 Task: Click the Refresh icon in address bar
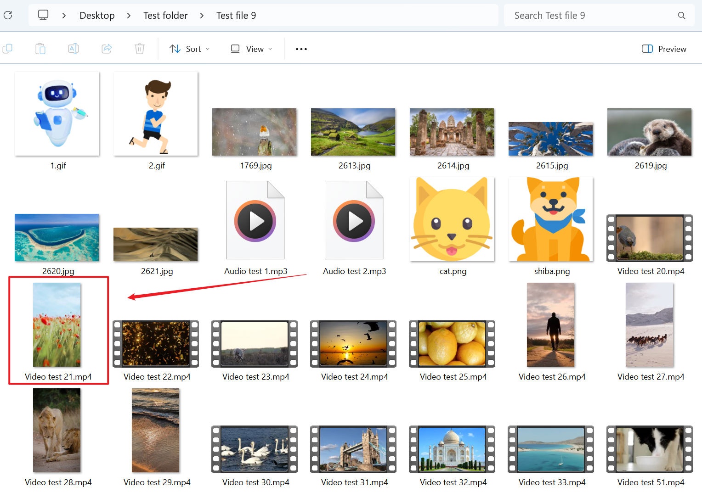click(x=8, y=16)
